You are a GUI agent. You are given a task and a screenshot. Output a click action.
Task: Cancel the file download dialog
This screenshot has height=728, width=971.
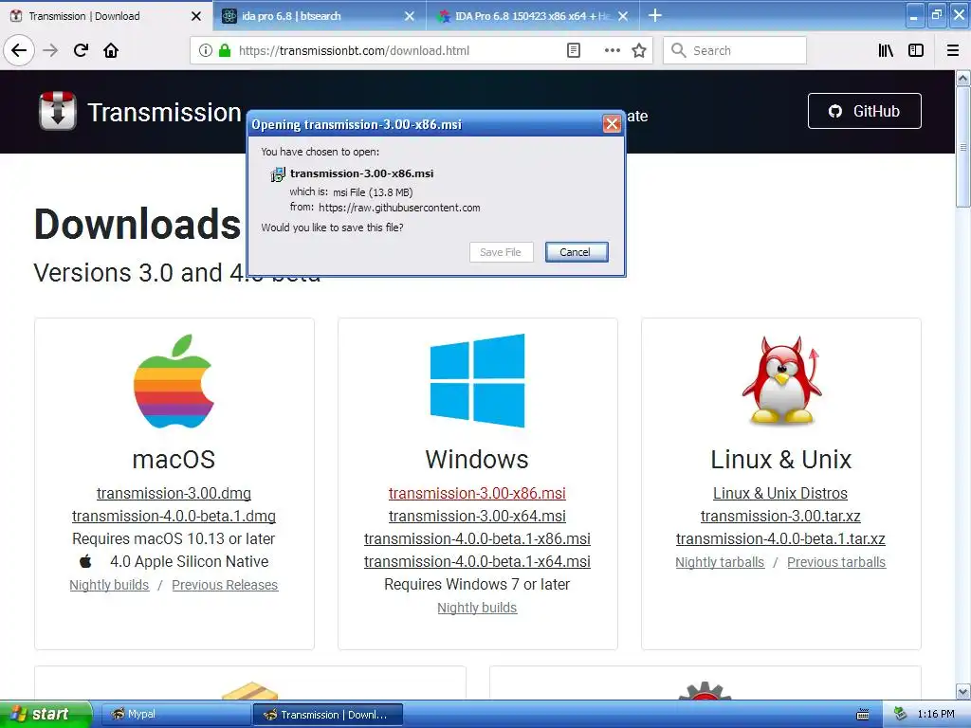coord(576,252)
